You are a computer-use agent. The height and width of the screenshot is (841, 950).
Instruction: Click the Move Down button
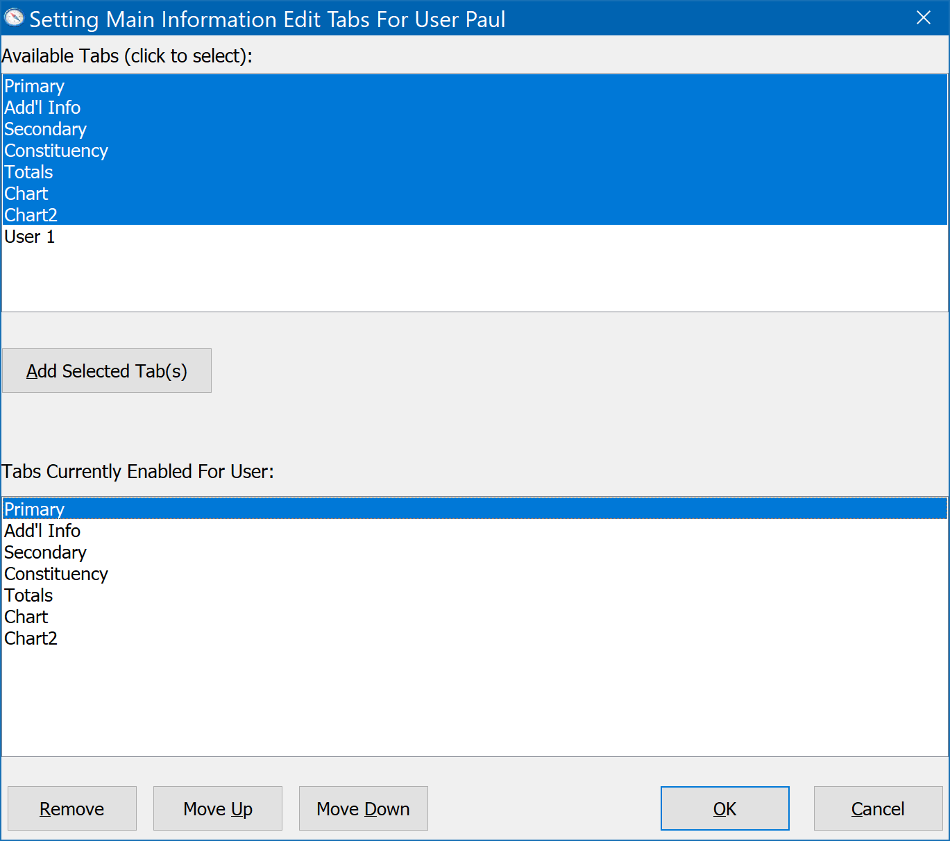tap(364, 808)
